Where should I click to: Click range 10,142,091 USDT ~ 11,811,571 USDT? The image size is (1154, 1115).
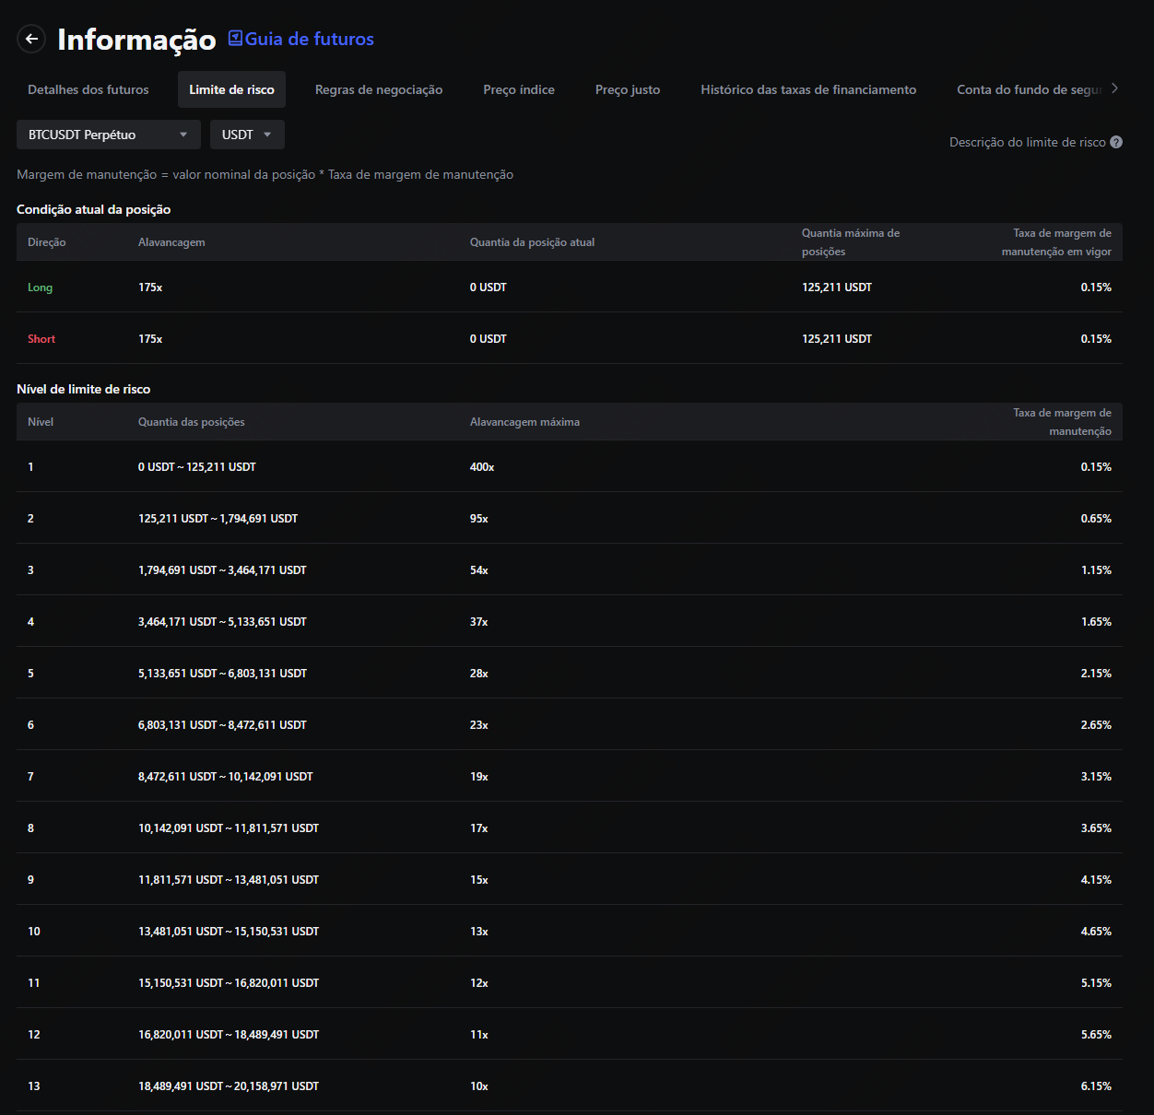point(229,828)
